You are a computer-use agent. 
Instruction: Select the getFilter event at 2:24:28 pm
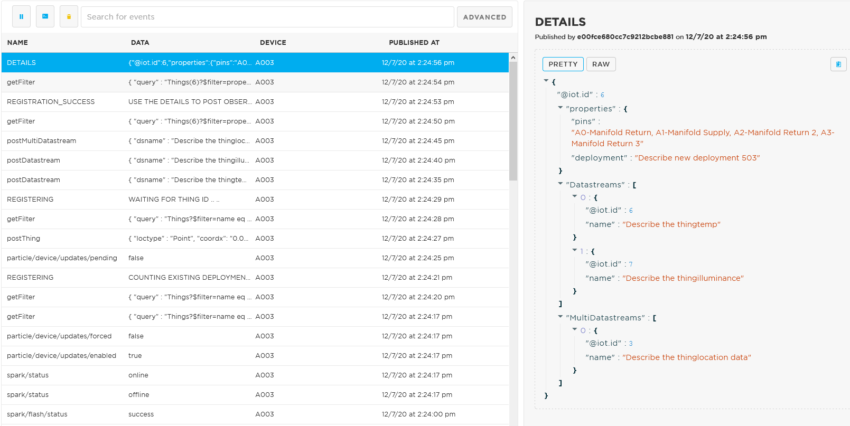[x=255, y=219]
